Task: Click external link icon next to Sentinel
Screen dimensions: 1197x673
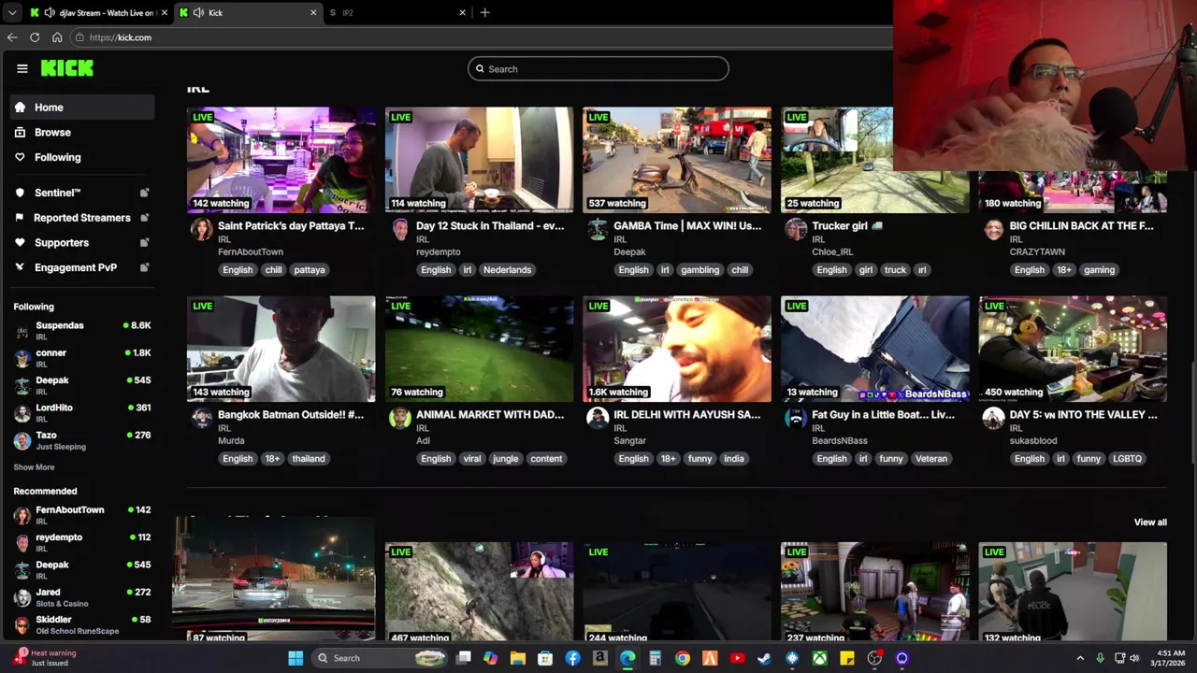Action: tap(144, 193)
